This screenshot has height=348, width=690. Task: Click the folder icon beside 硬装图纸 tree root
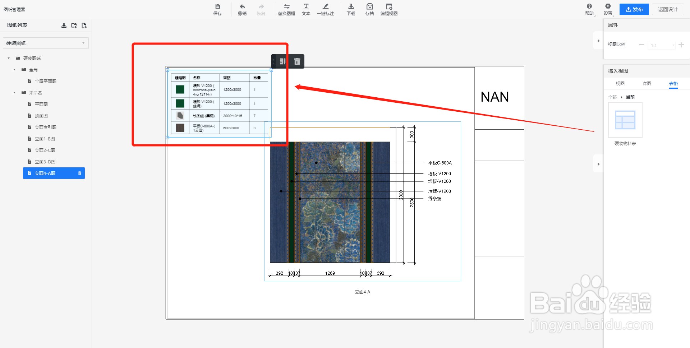point(18,58)
